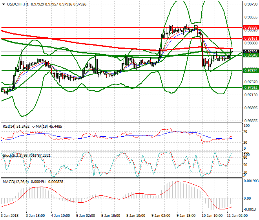Click the current price tag 0.97926
Screen dimensions: 259x220
click(251, 51)
